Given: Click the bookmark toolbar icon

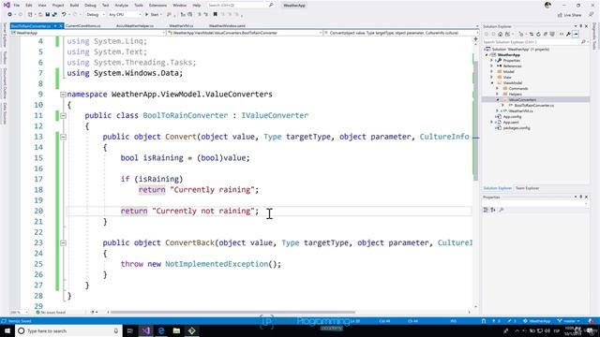Looking at the screenshot, I should [x=215, y=15].
